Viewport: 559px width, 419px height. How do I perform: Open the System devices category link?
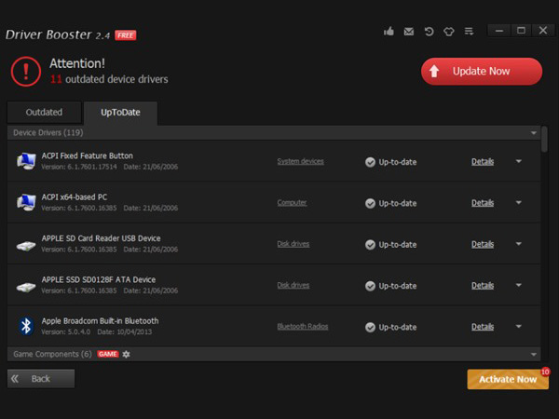(x=301, y=161)
